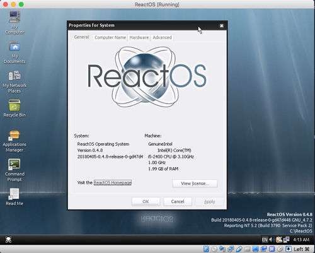Open the volume speaker tray icon

[x=272, y=240]
